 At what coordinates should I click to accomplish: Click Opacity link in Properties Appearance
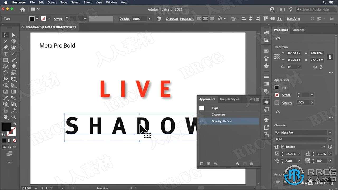coord(287,102)
